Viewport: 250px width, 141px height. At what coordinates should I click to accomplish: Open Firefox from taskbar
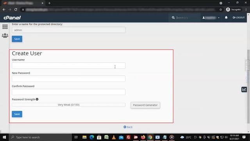click(x=143, y=137)
